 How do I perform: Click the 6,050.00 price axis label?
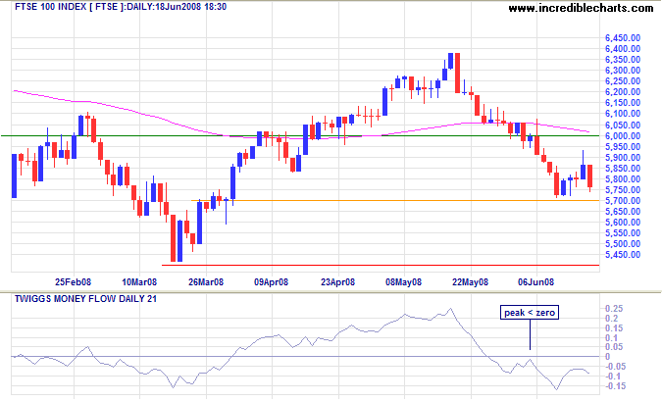click(623, 125)
